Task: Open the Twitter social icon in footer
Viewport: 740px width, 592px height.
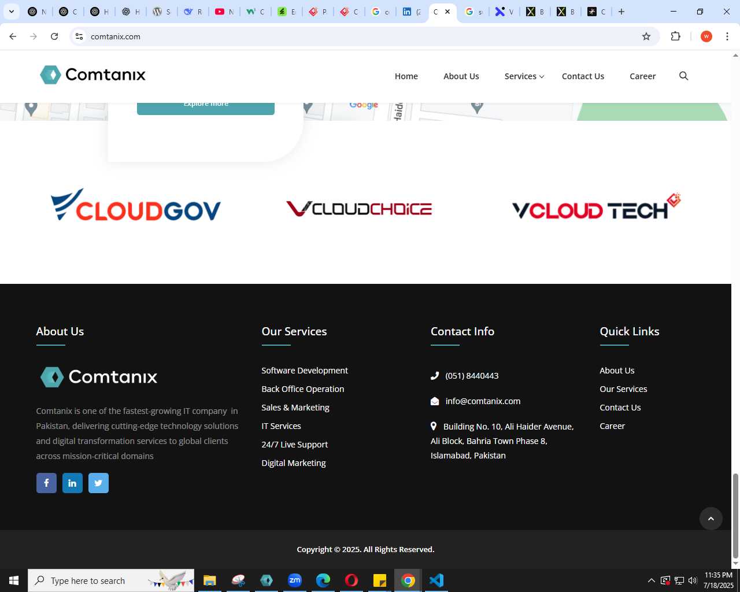Action: [98, 483]
